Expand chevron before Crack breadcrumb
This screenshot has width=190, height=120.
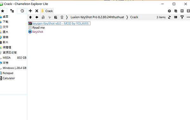pyautogui.click(x=127, y=17)
